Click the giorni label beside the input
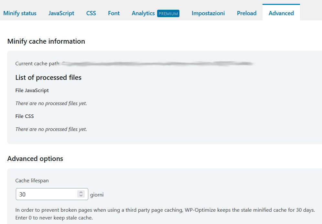This screenshot has height=224, width=322. [97, 194]
